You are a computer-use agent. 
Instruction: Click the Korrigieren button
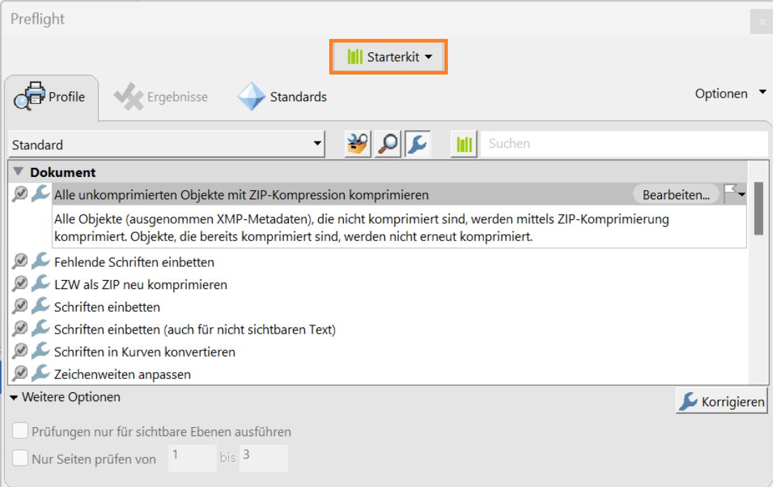click(x=721, y=401)
